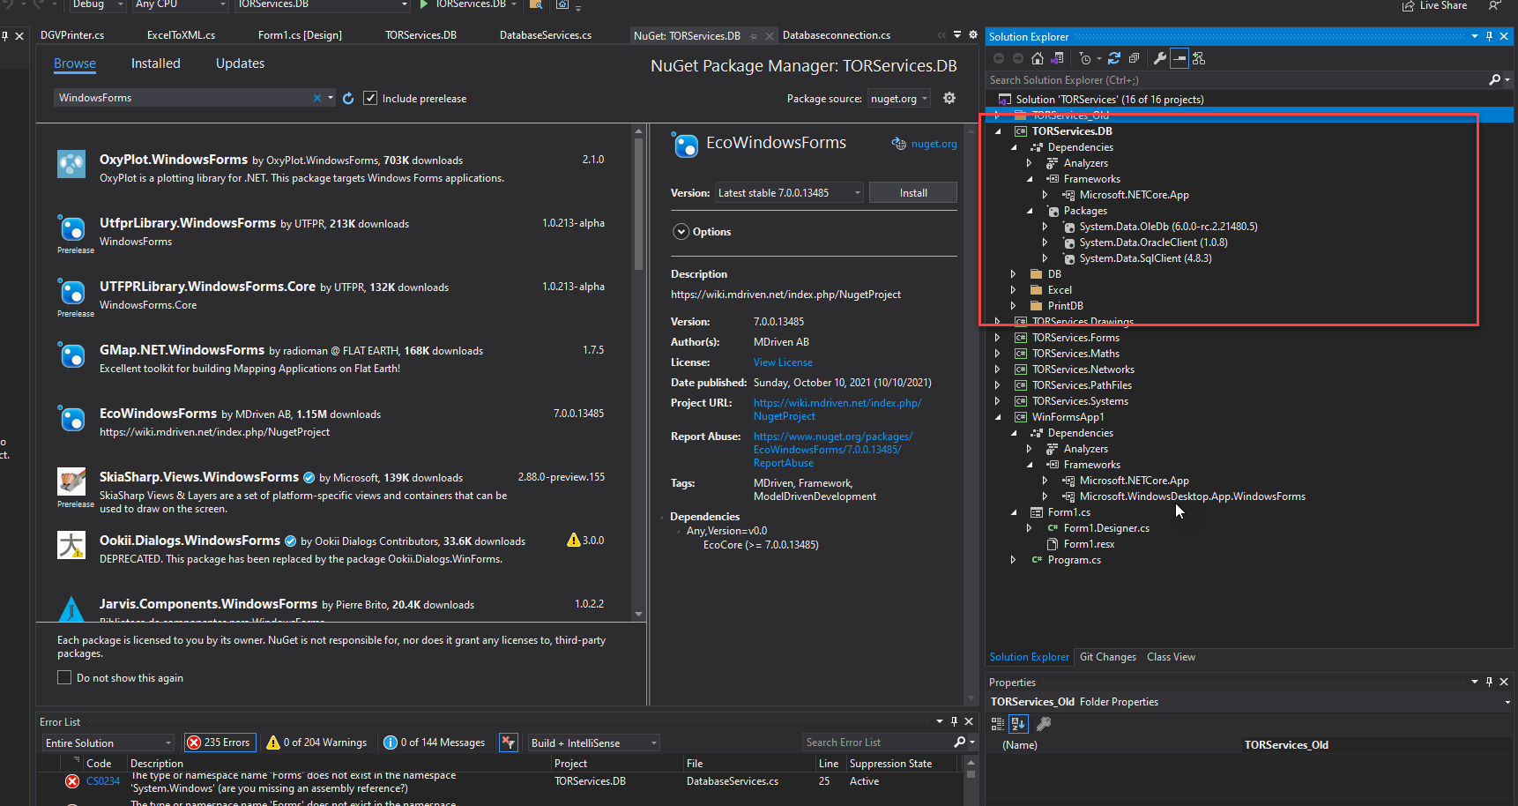1518x806 pixels.
Task: Switch to the Updates tab
Action: (241, 63)
